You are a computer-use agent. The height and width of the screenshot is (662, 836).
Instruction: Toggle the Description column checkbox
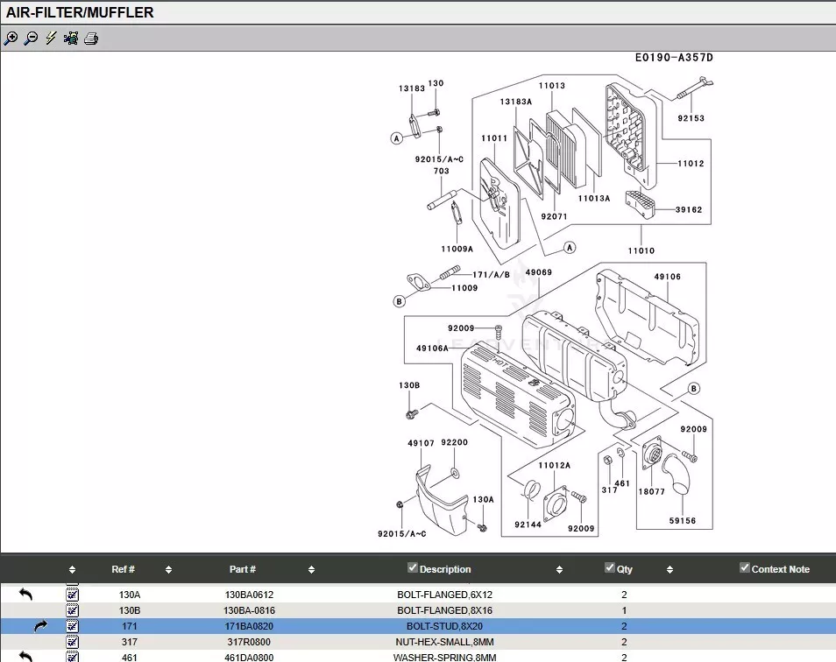[x=413, y=568]
